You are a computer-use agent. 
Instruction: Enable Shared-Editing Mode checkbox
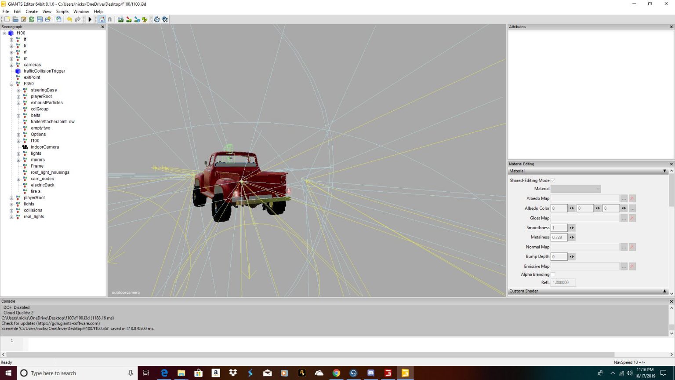pyautogui.click(x=553, y=180)
